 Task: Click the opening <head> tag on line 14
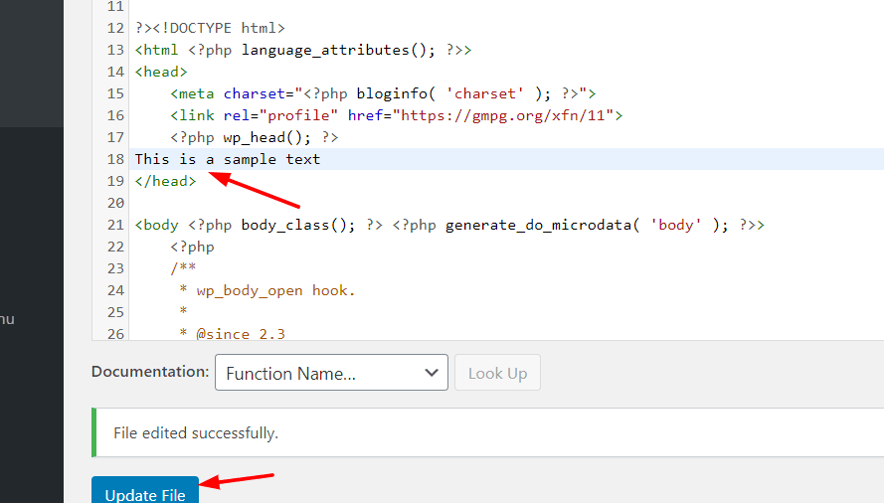click(161, 72)
